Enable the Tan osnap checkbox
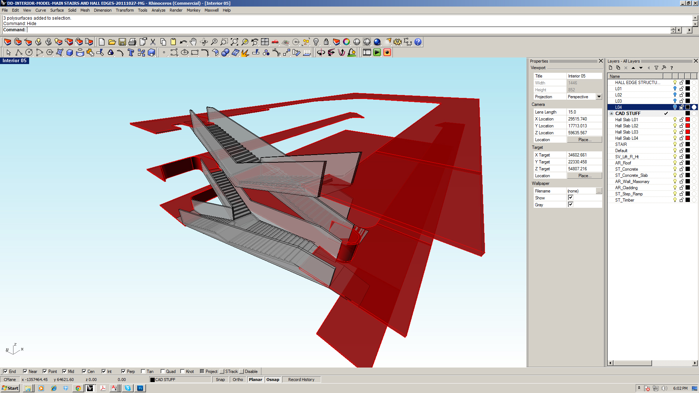The height and width of the screenshot is (393, 699). (x=143, y=372)
